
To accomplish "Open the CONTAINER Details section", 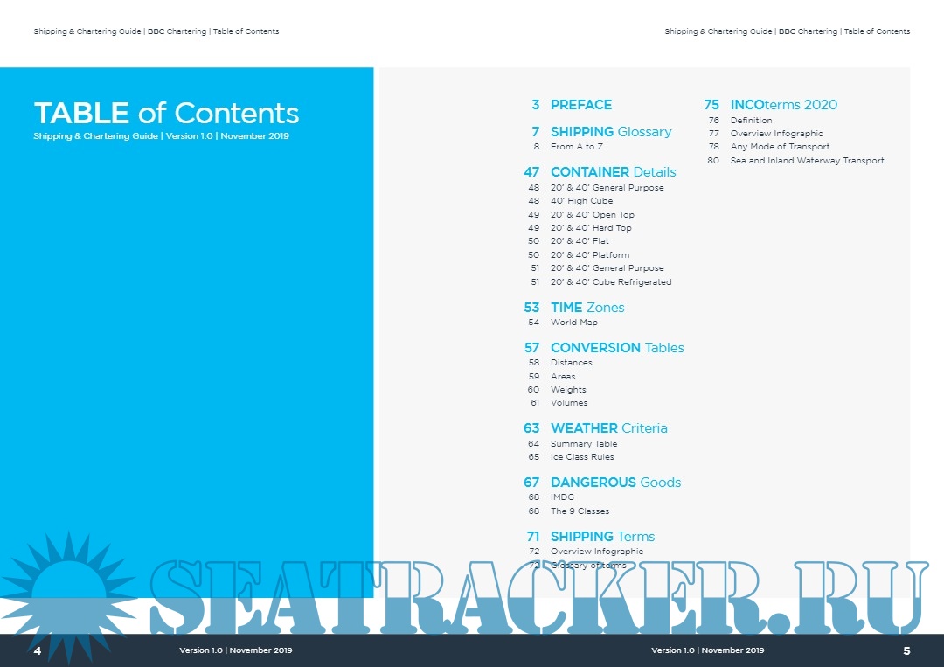I will tap(612, 172).
